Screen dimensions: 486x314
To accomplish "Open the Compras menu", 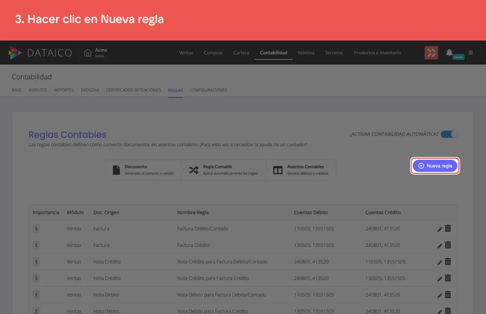I will point(213,53).
